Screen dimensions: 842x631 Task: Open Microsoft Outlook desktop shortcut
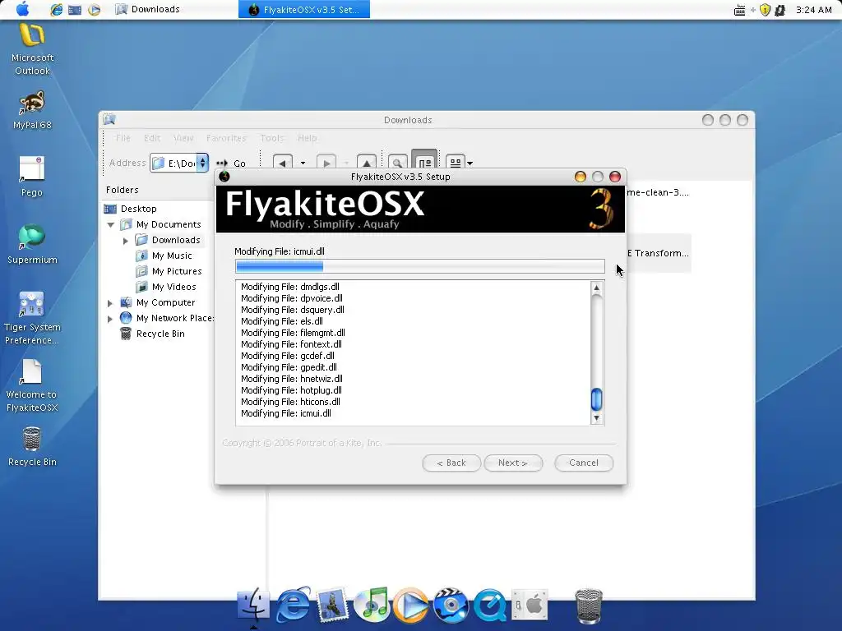[x=32, y=50]
